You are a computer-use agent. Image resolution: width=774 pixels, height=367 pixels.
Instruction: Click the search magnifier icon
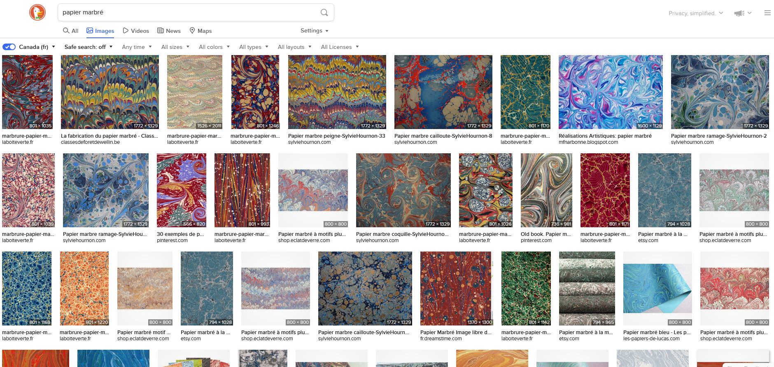click(324, 12)
